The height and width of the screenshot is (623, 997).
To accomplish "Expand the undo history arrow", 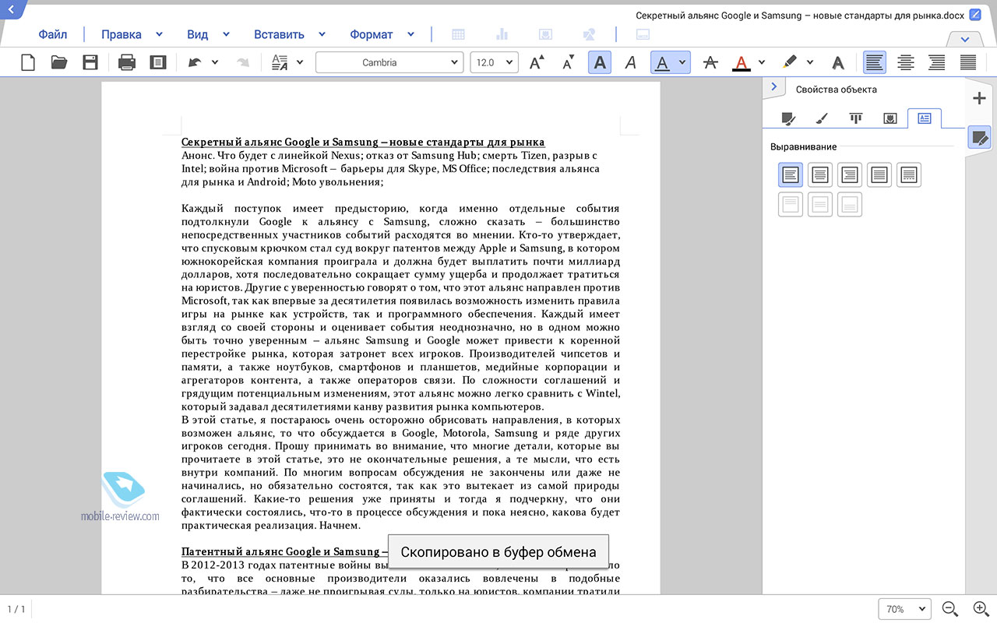I will coord(215,62).
